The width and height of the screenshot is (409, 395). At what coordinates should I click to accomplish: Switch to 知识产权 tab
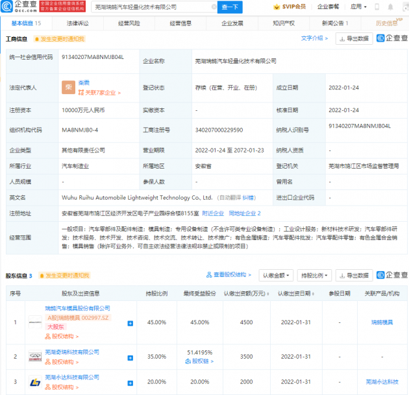tap(284, 23)
